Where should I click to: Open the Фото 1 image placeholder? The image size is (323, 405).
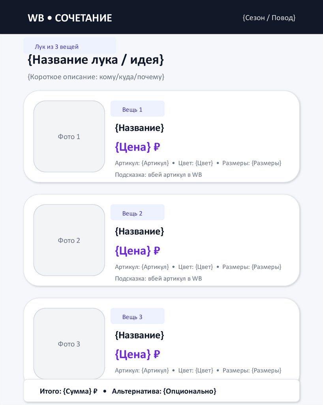[69, 136]
